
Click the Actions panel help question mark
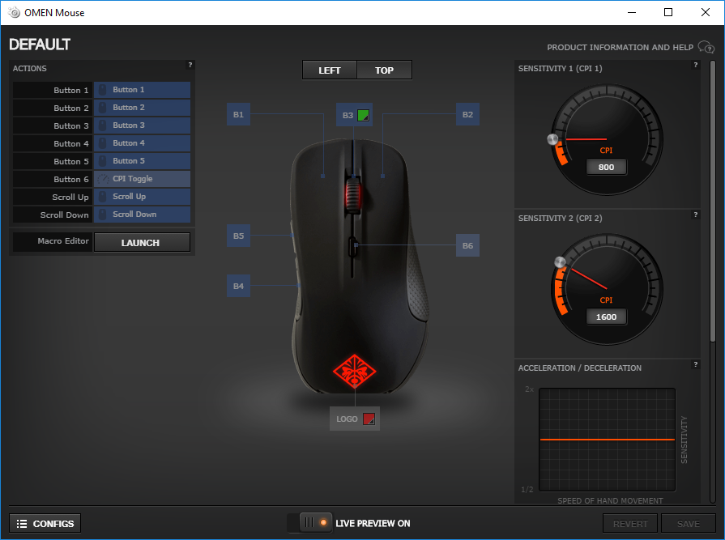(190, 65)
